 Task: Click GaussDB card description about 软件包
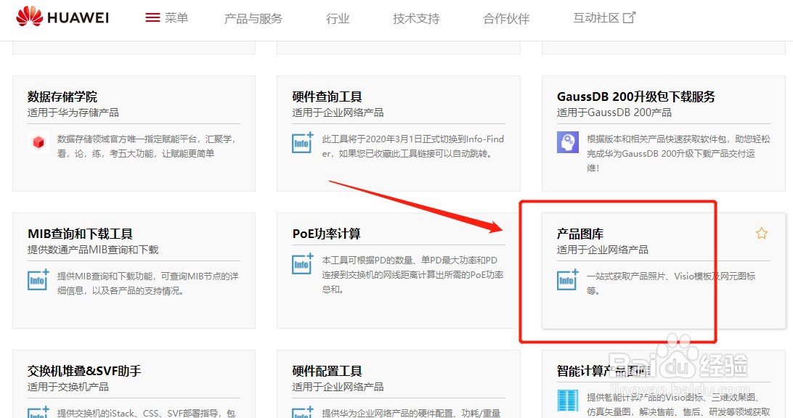click(678, 153)
